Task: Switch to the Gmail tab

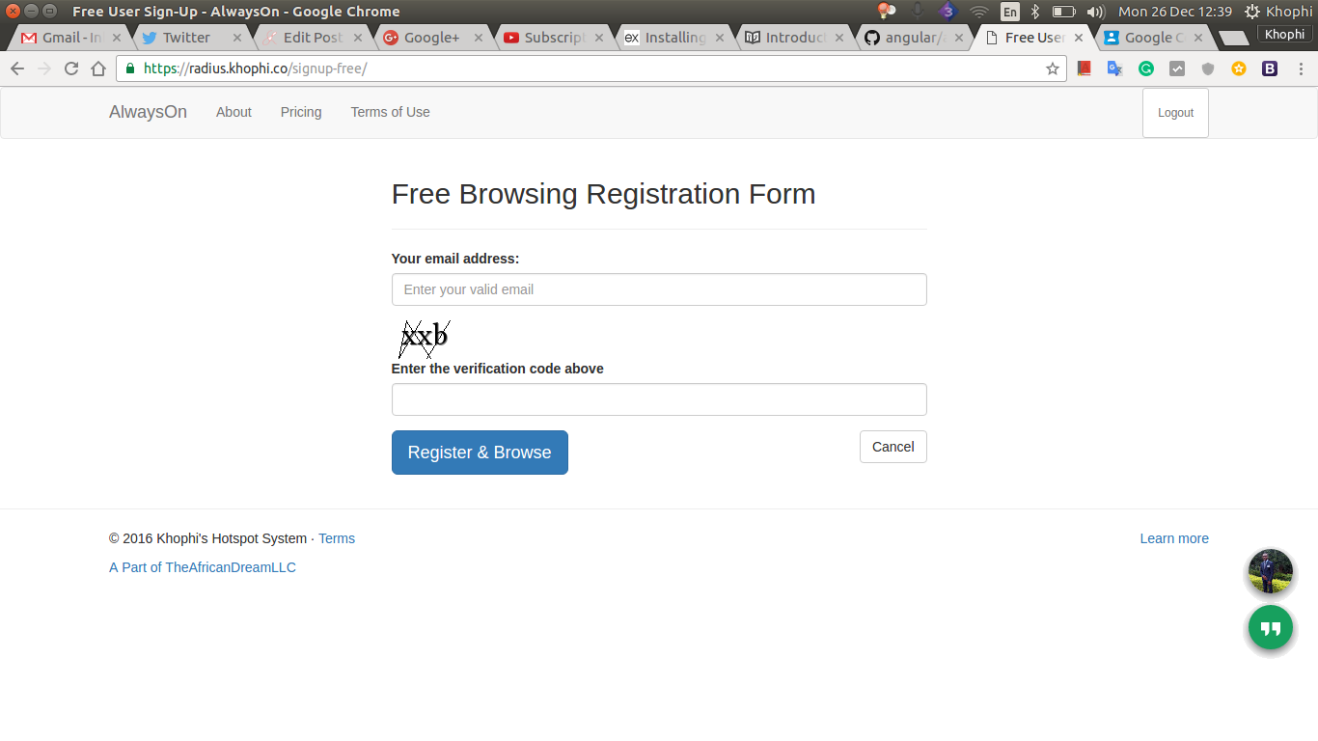Action: coord(63,37)
